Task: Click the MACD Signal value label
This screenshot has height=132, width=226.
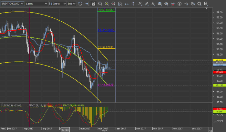Action: (x=74, y=105)
